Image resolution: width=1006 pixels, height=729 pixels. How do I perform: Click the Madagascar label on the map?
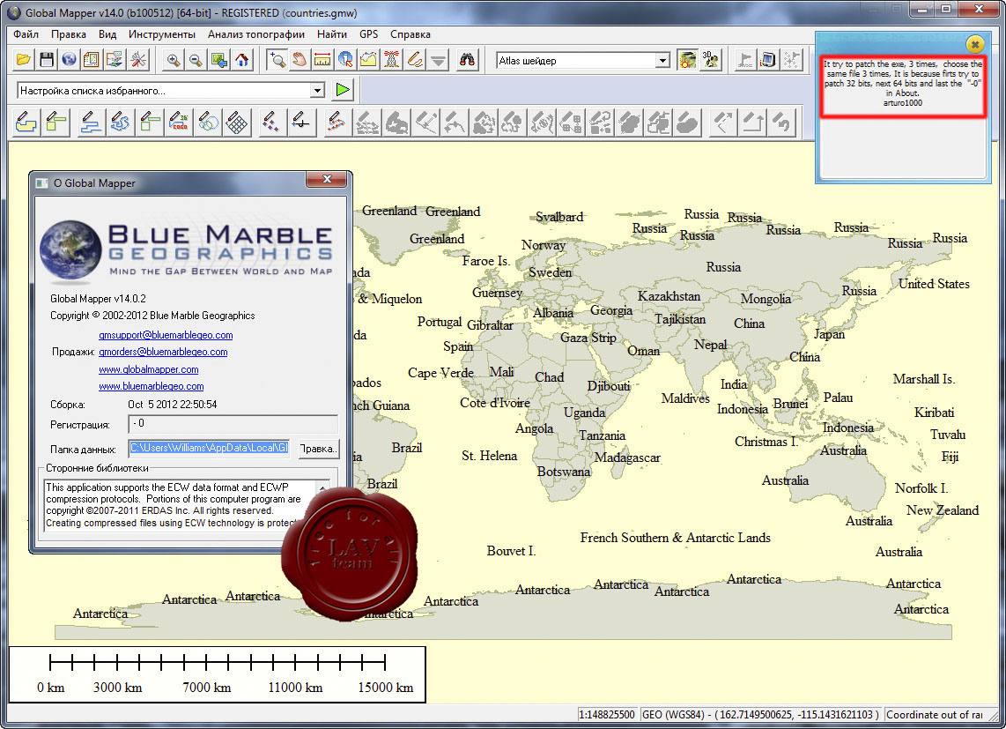[627, 457]
